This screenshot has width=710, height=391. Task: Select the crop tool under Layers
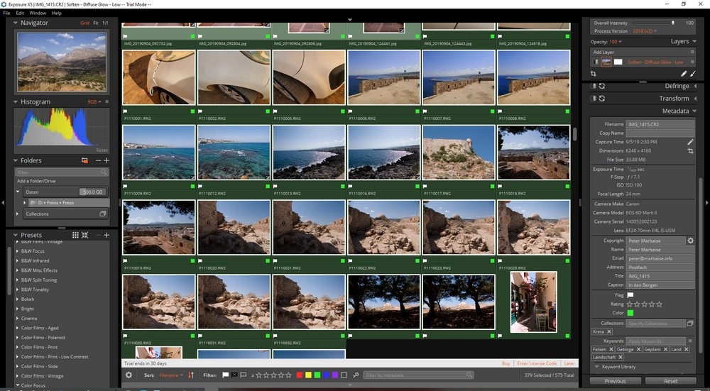tap(593, 73)
